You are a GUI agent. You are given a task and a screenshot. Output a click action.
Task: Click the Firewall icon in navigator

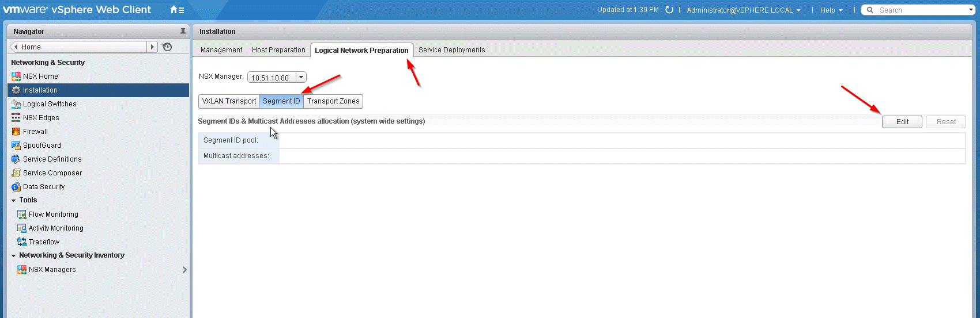coord(16,132)
